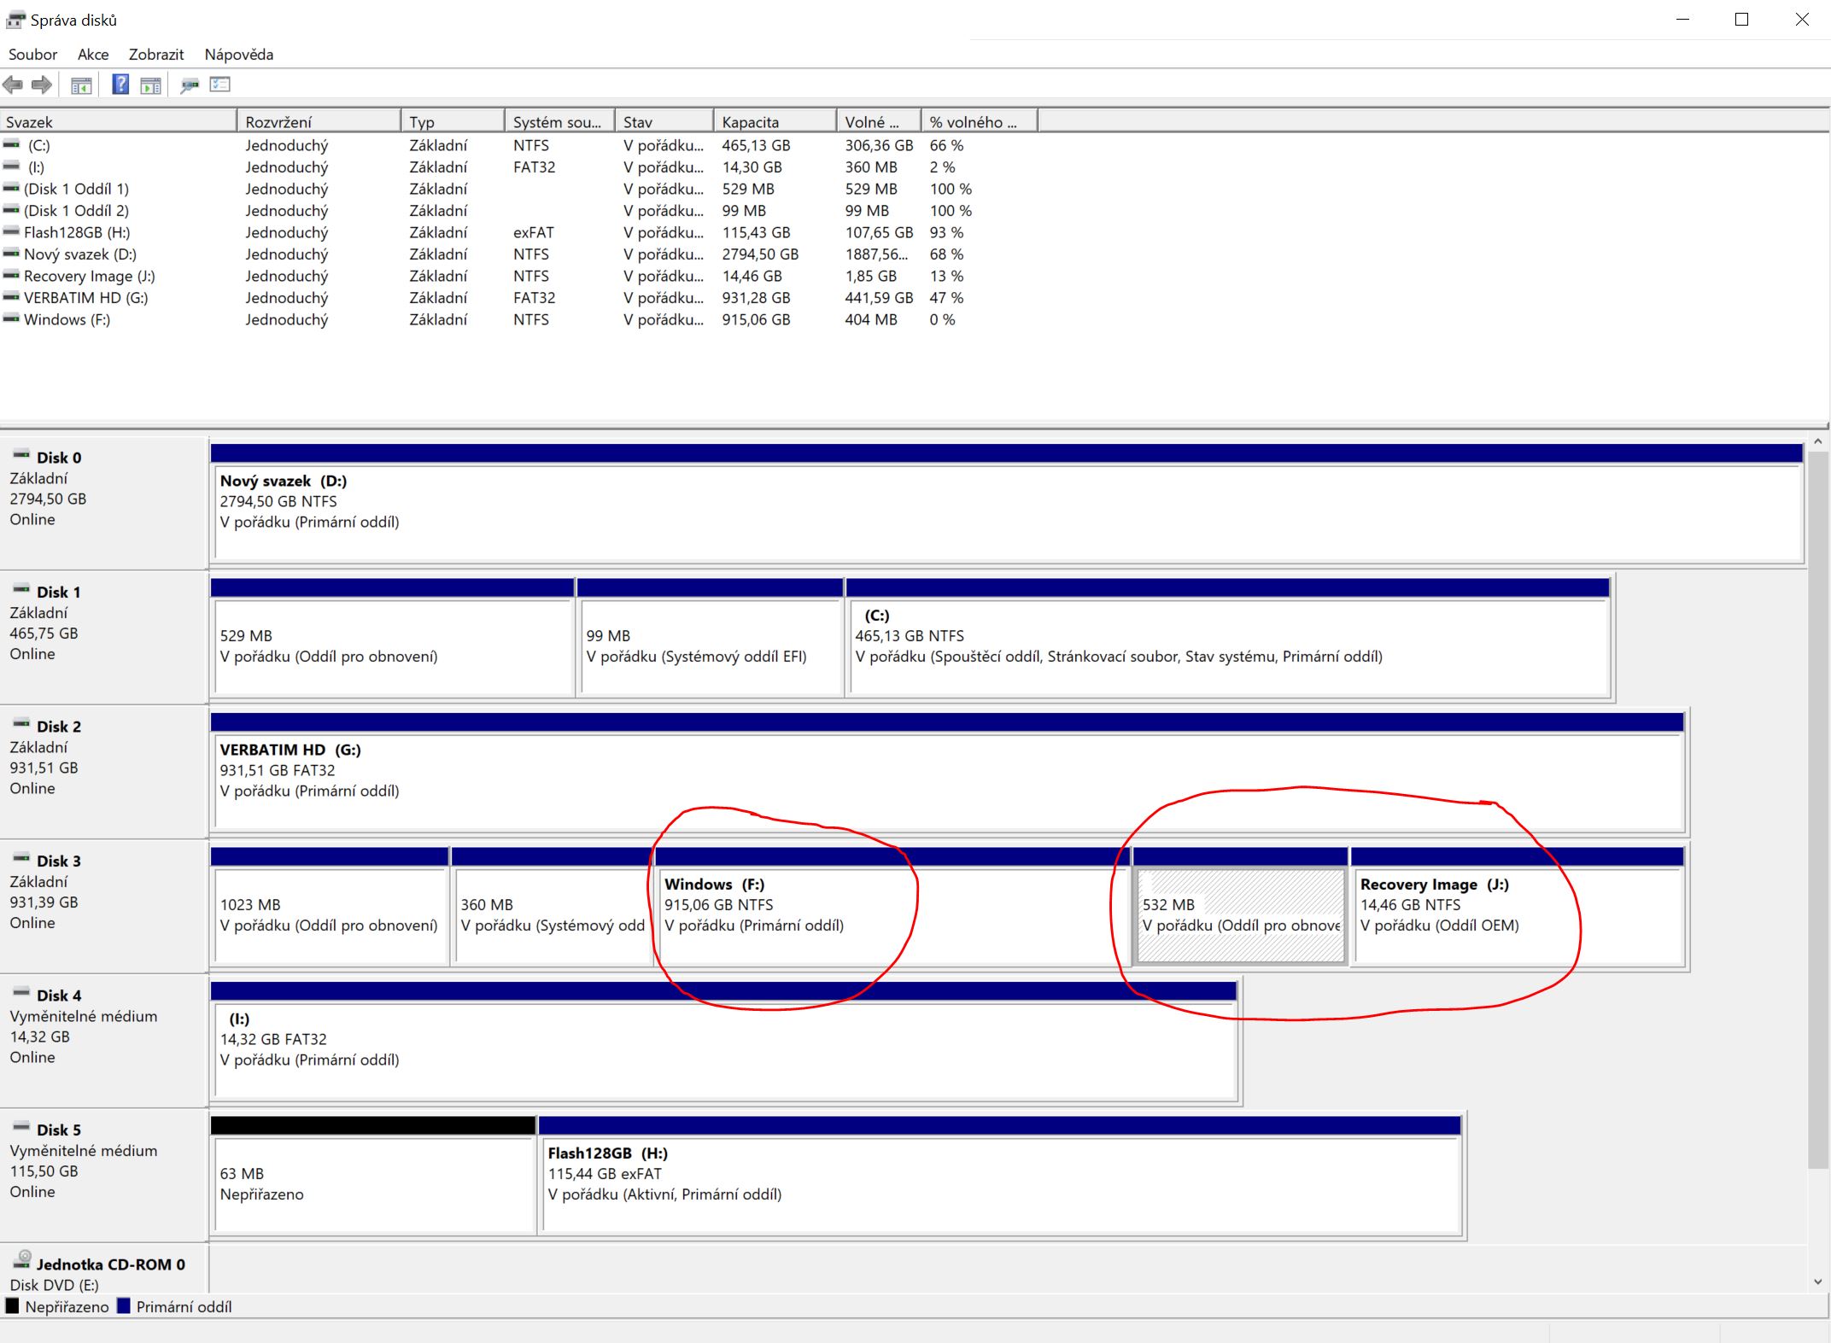1831x1343 pixels.
Task: Open the Akce menu
Action: tap(93, 55)
